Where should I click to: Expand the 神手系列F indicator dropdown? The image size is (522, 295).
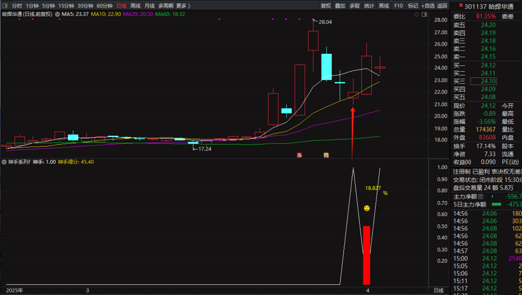click(4, 162)
